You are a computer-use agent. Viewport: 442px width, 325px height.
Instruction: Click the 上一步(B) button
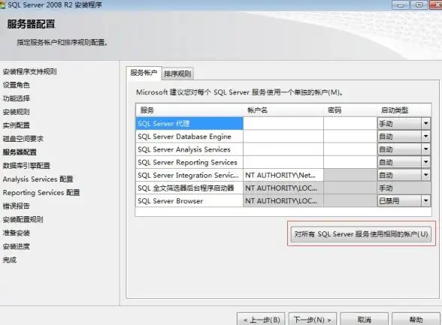tap(261, 319)
